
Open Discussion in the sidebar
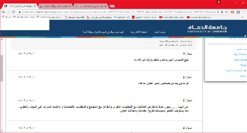pyautogui.click(x=240, y=60)
